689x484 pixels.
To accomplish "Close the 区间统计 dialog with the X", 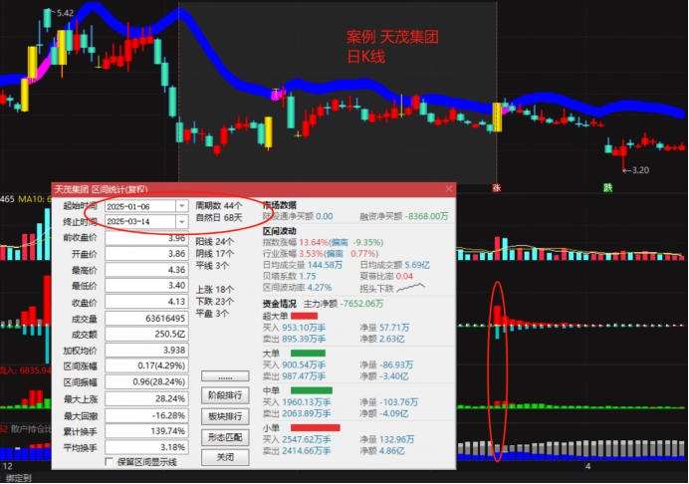I will [x=449, y=189].
